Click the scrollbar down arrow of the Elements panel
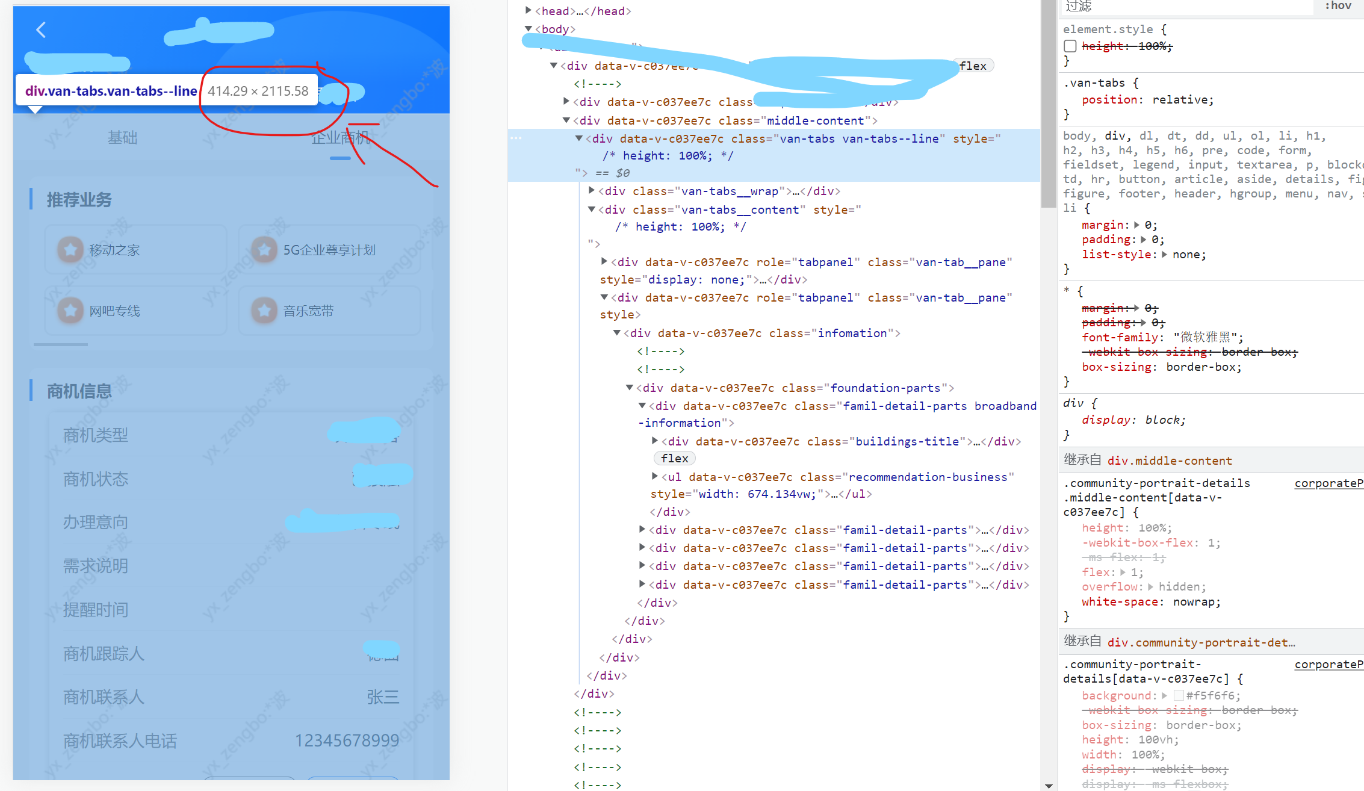Viewport: 1364px width, 791px height. click(x=1049, y=786)
